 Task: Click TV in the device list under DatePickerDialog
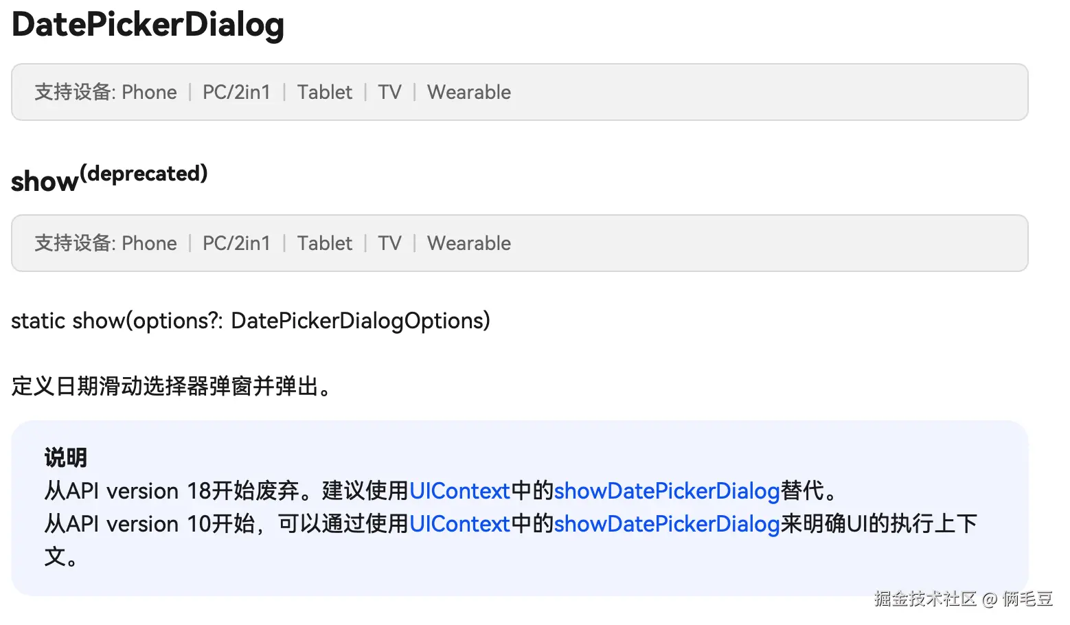tap(389, 92)
